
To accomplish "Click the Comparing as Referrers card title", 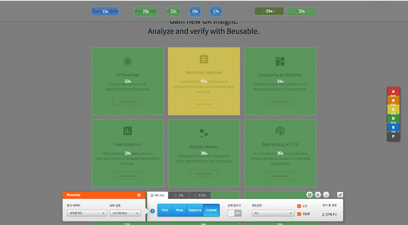I will click(280, 75).
